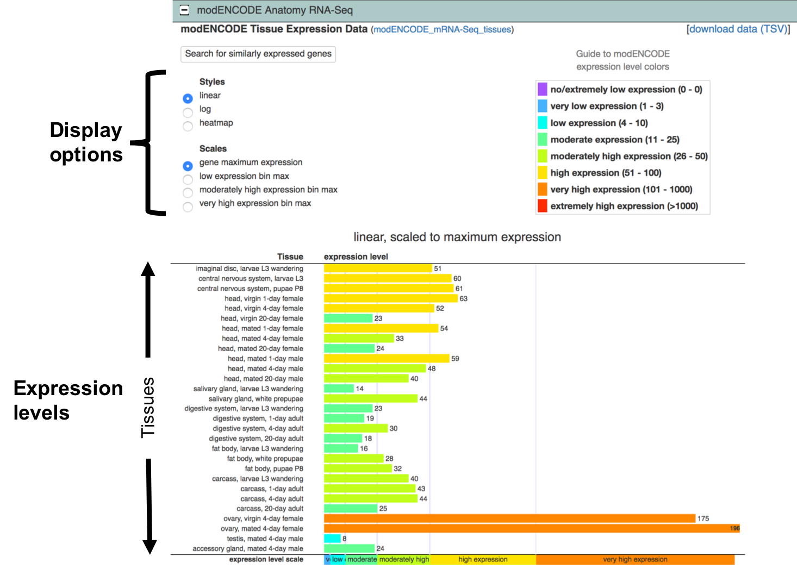
Task: Click 'digestive system, larvae L3 wandering' label
Action: [244, 409]
